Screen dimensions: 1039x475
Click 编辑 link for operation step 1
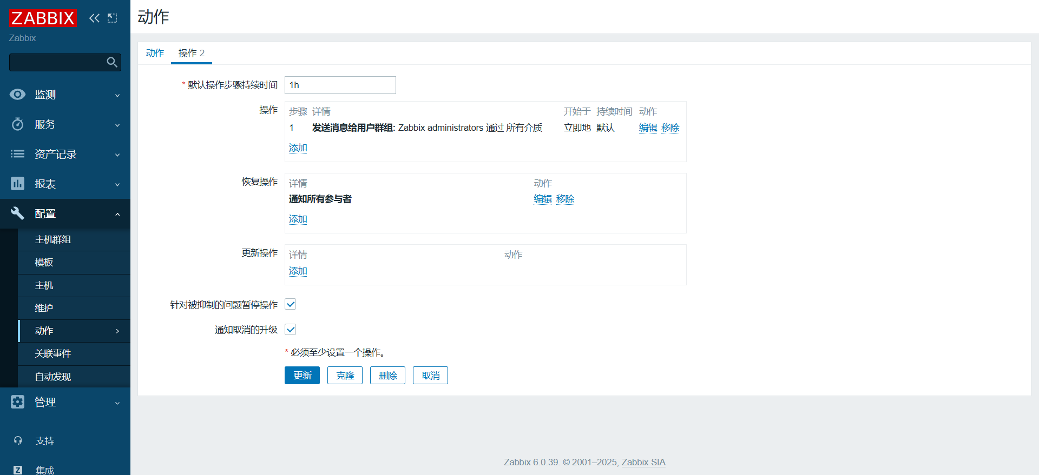point(648,128)
